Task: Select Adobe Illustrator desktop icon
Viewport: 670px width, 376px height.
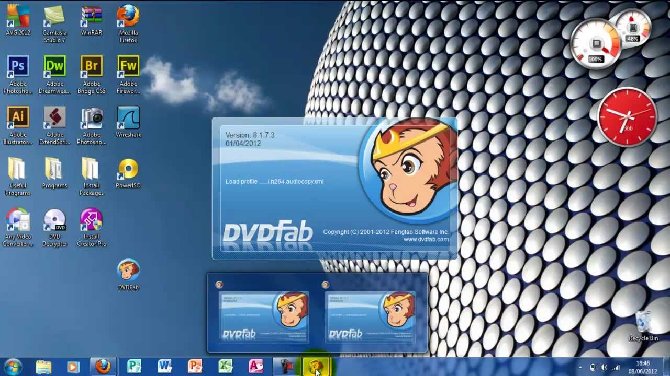Action: pos(18,126)
